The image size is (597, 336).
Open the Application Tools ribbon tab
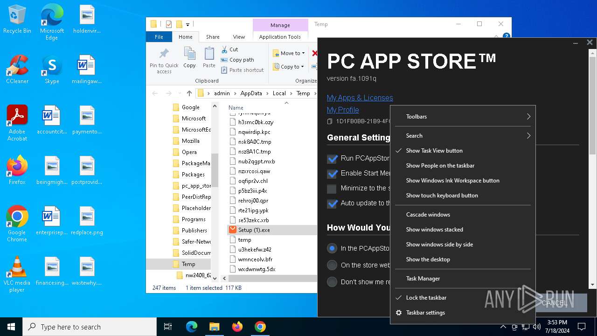280,37
